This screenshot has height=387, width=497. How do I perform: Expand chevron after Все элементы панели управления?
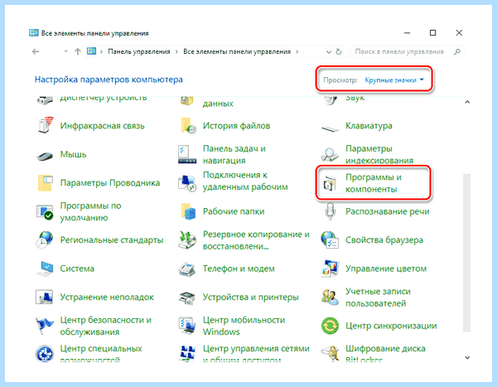tap(297, 51)
